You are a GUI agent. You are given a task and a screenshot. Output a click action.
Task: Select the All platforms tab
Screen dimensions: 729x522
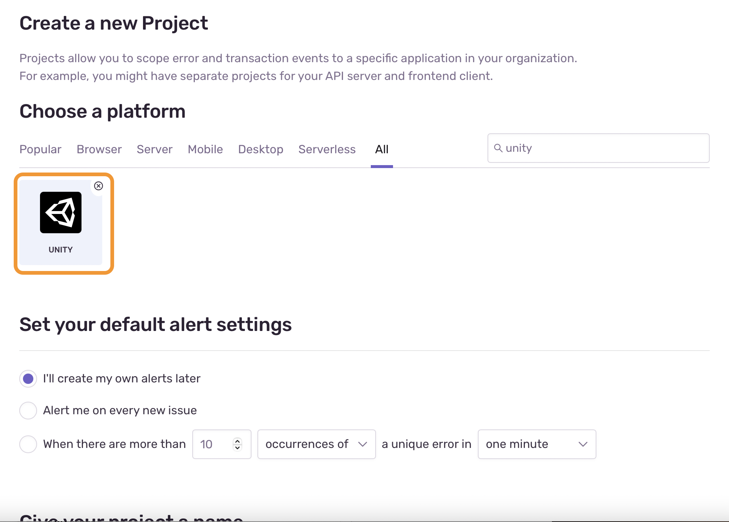[382, 149]
